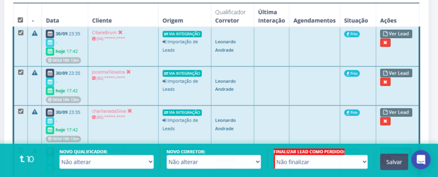
Task: Open the Novo Qualificador dropdown
Action: [106, 162]
